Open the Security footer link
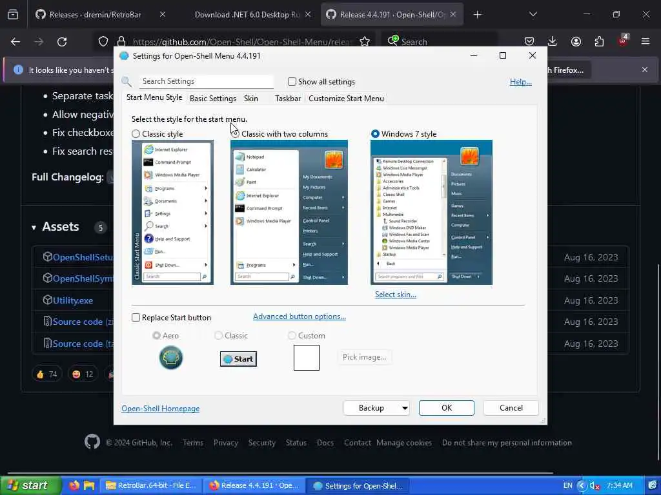Viewport: 661px width, 495px height. pos(262,443)
